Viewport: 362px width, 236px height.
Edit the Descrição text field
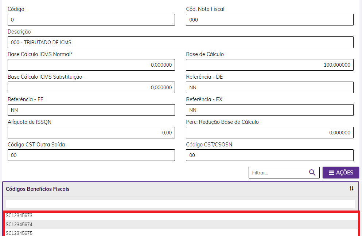(x=180, y=42)
